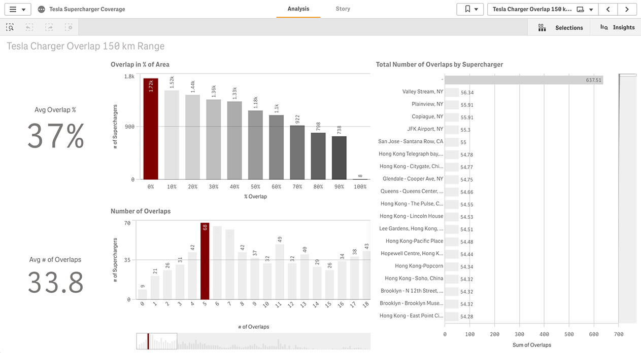Select Hong Kong - Soho, China row
The image size is (641, 353).
tap(414, 279)
